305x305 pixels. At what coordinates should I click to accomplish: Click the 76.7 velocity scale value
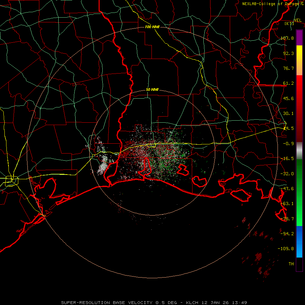288,68
